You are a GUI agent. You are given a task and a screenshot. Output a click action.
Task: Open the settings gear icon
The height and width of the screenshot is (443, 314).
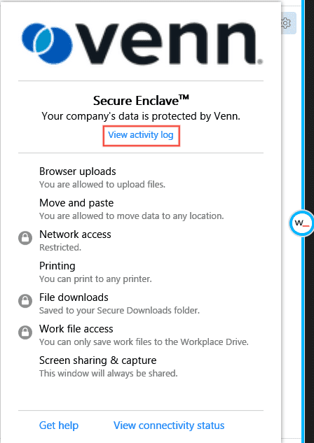coord(286,23)
